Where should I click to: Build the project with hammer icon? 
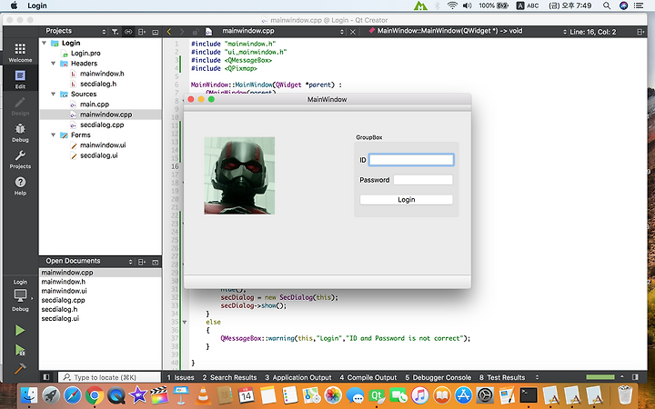(20, 368)
